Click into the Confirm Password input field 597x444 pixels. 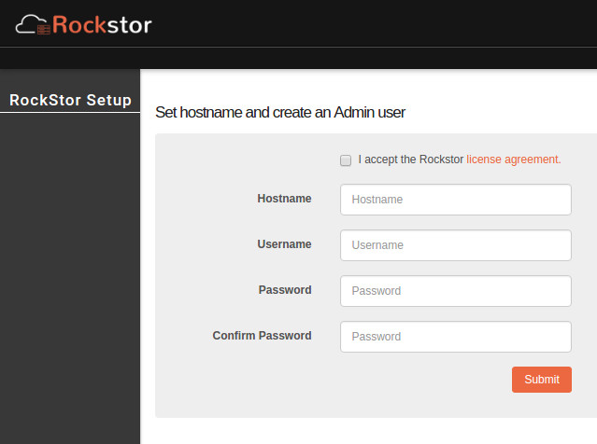pyautogui.click(x=456, y=337)
